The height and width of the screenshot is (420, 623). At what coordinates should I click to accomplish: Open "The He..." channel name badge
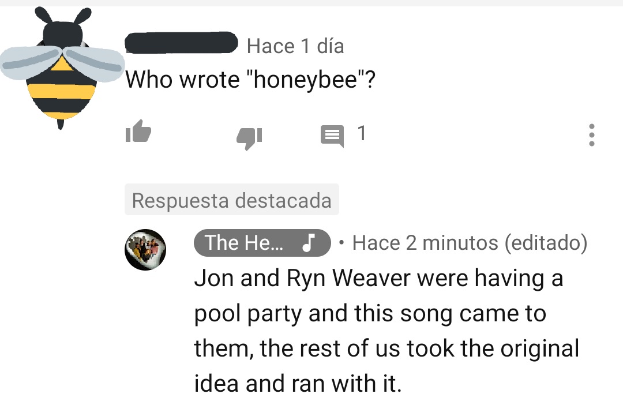pyautogui.click(x=262, y=243)
